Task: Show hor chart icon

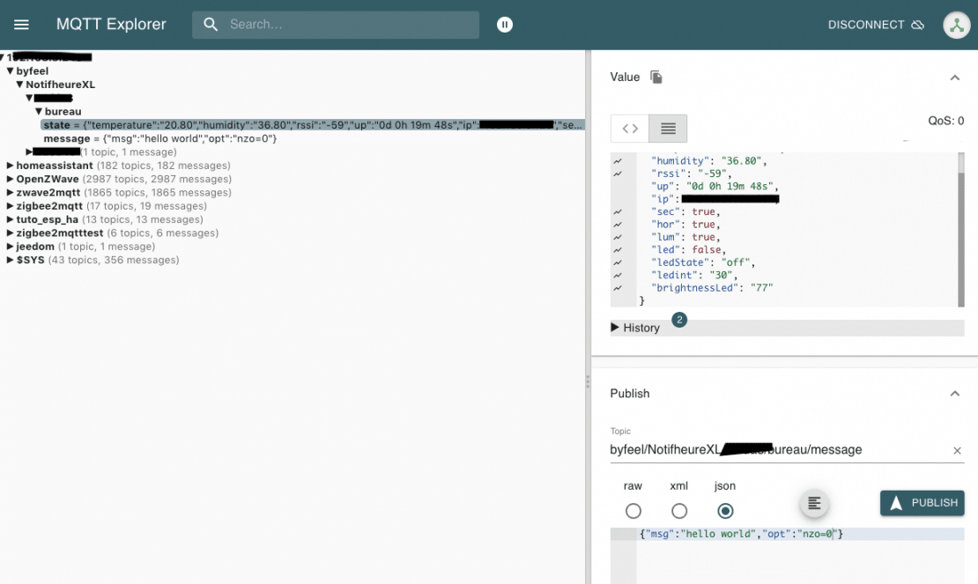Action: click(x=618, y=225)
